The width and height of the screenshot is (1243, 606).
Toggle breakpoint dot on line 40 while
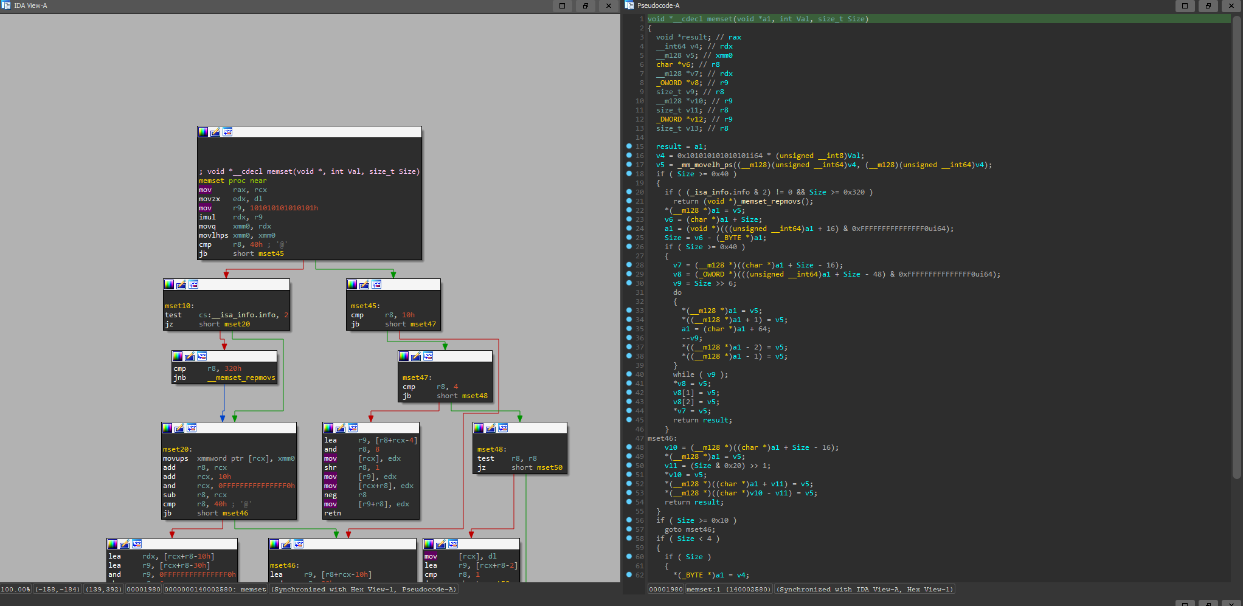629,374
